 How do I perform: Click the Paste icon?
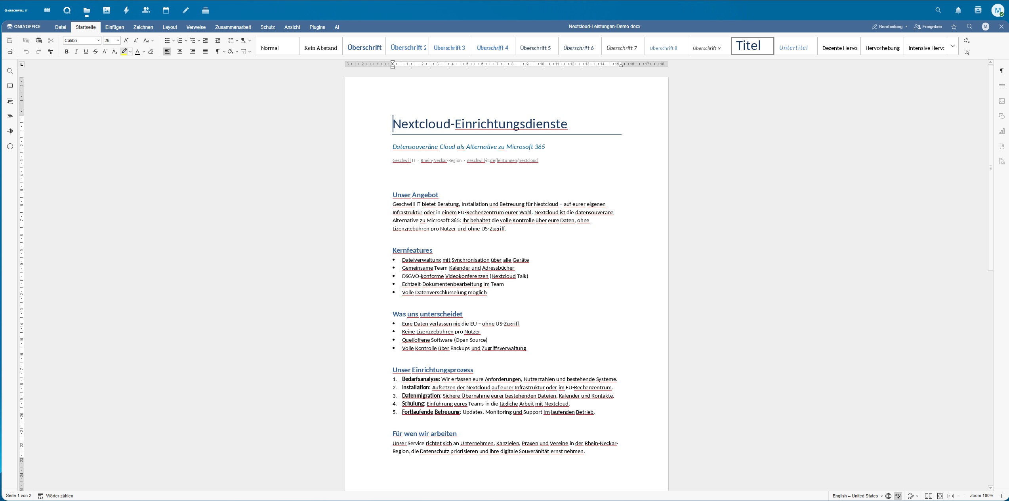[x=38, y=40]
